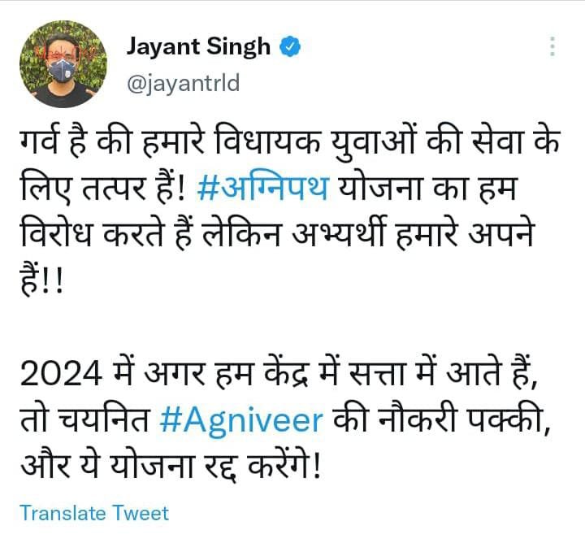Open the #Agniveer hashtag
This screenshot has height=543, width=585.
(241, 421)
